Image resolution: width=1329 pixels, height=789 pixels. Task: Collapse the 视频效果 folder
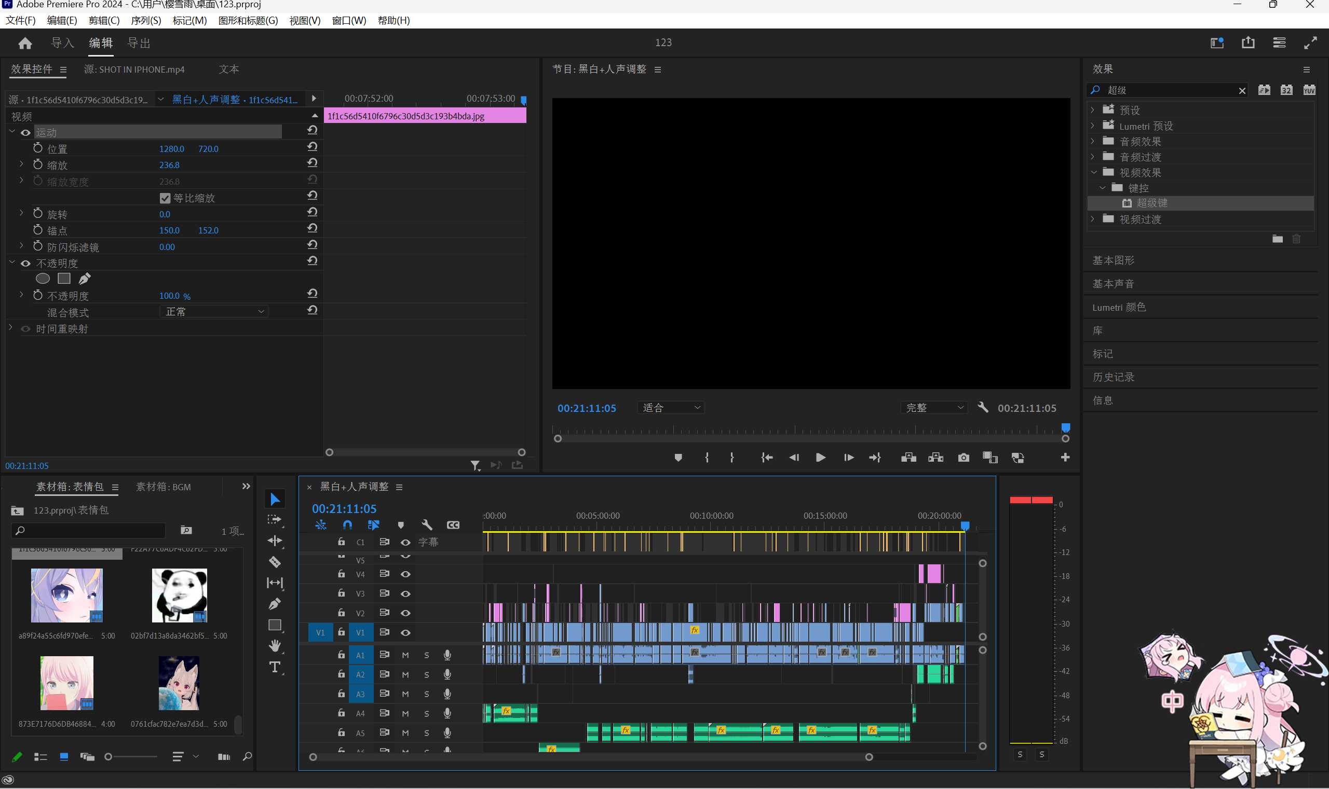point(1094,172)
